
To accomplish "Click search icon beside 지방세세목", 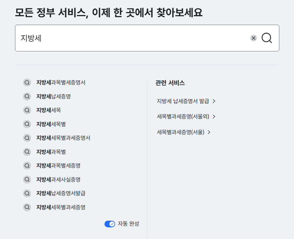I will (x=27, y=110).
